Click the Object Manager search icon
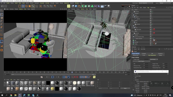 [x=167, y=8]
